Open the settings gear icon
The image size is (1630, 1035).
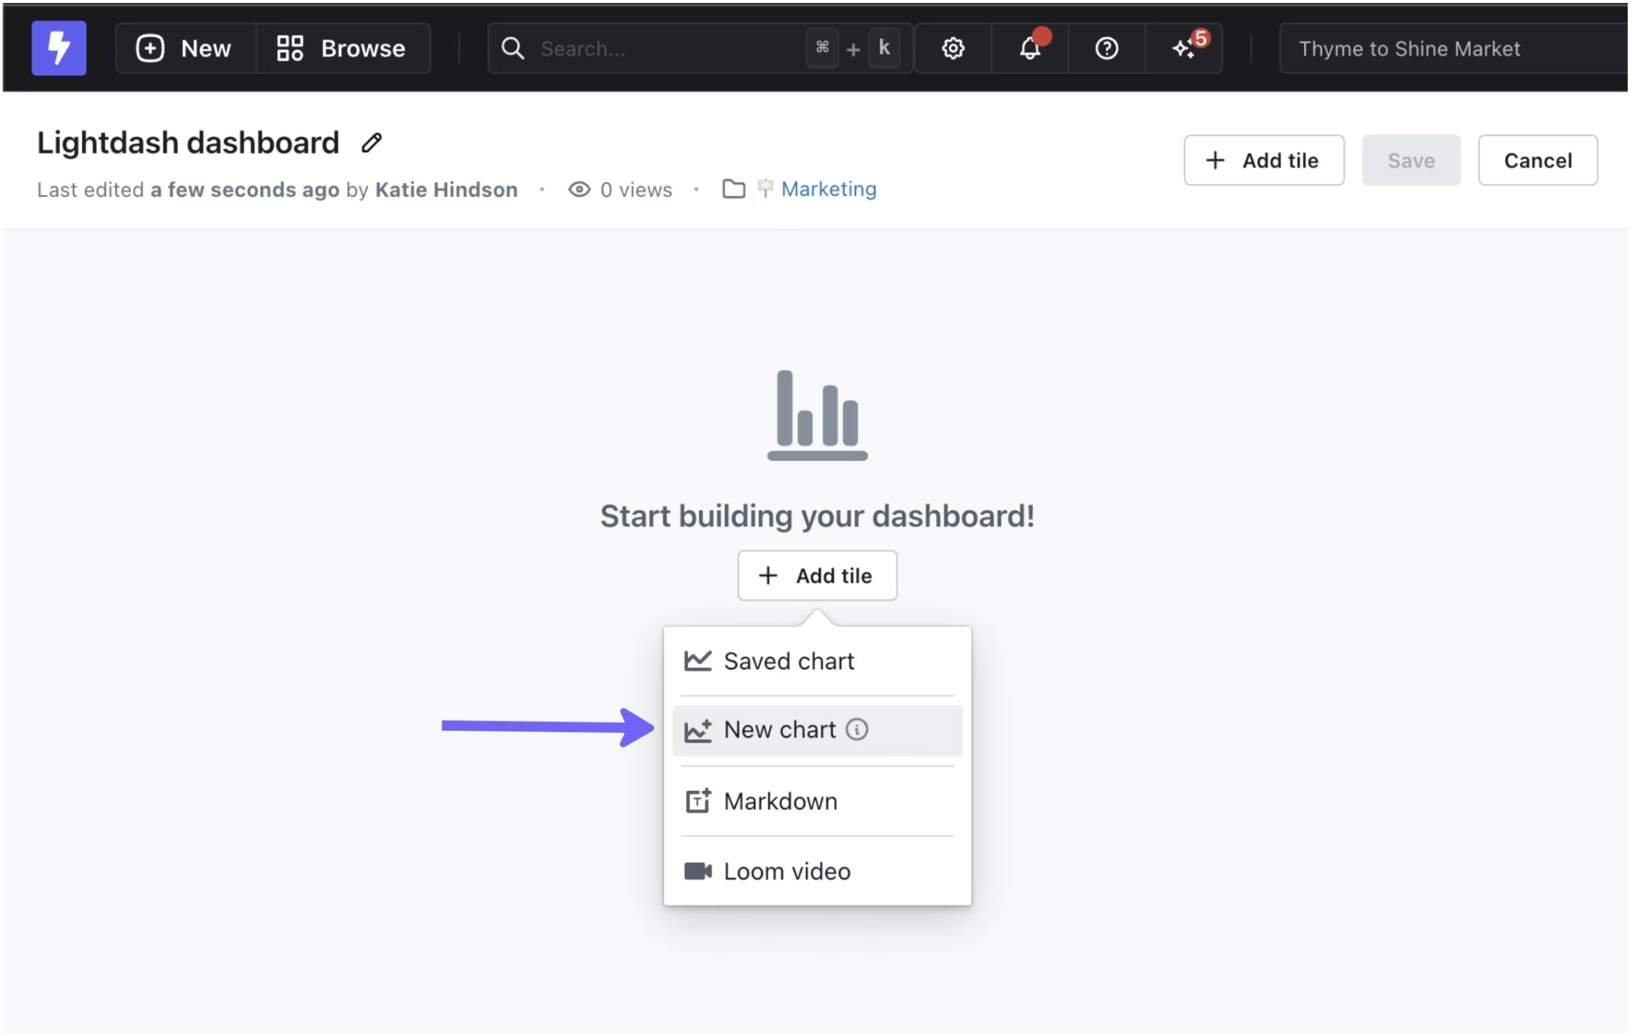point(953,48)
